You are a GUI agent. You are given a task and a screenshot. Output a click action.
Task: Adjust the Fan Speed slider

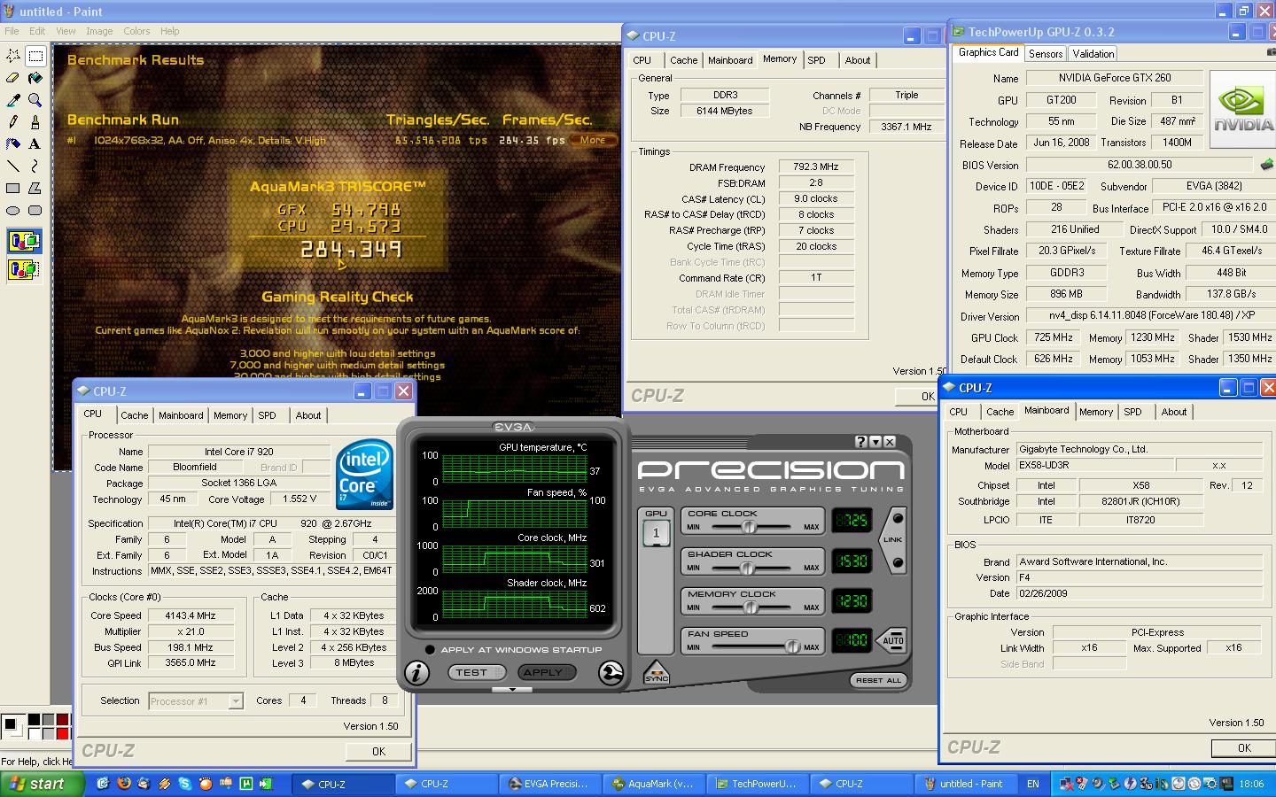(x=791, y=647)
